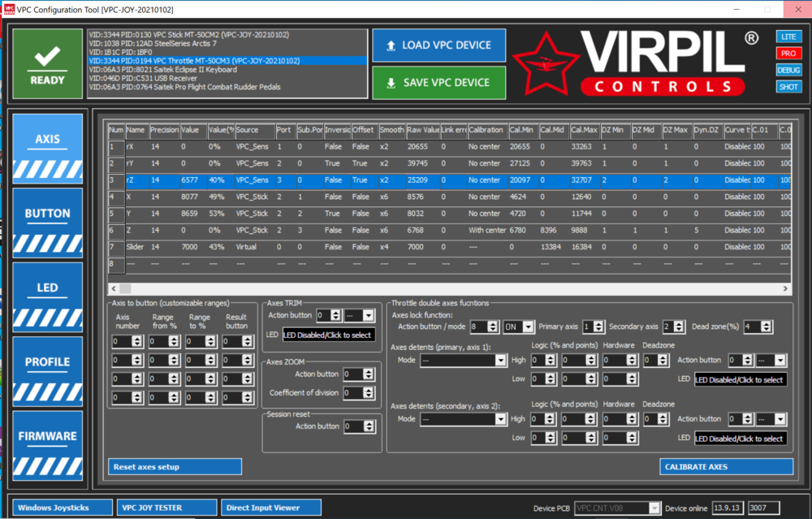Switch to PRO mode
This screenshot has width=812, height=519.
click(x=788, y=54)
